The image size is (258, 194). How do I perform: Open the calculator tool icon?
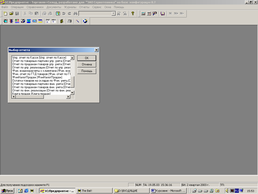(143, 14)
